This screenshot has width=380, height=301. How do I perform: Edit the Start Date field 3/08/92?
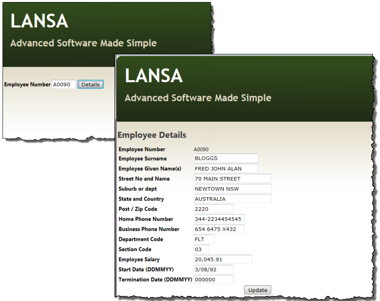pyautogui.click(x=213, y=269)
